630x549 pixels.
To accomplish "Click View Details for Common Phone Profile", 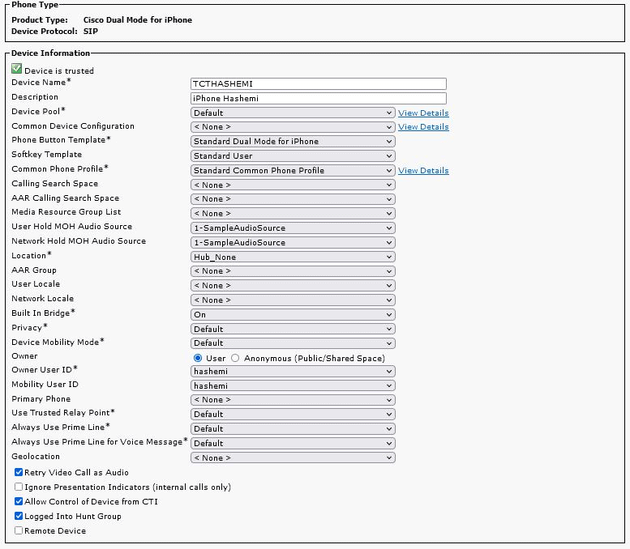I will (x=423, y=171).
